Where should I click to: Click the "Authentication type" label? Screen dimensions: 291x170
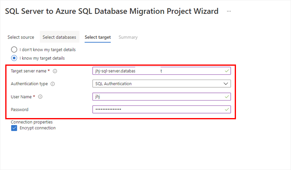pyautogui.click(x=29, y=84)
